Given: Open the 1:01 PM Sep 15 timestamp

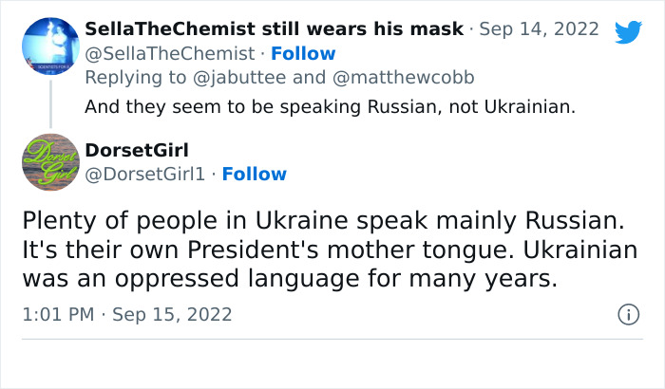Looking at the screenshot, I should coord(126,314).
